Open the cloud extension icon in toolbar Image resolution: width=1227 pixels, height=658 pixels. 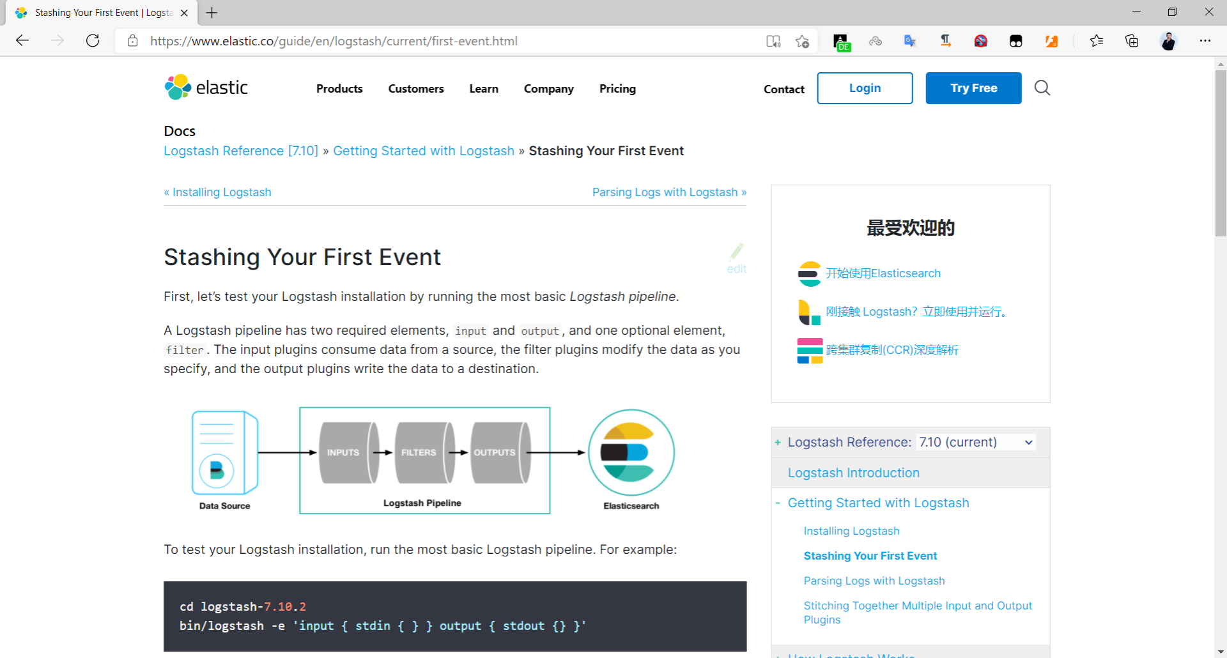[876, 41]
